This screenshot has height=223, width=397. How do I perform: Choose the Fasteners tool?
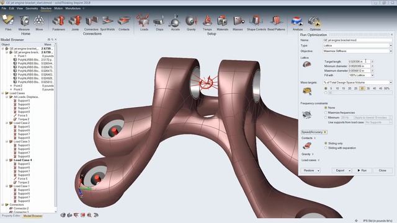58,21
